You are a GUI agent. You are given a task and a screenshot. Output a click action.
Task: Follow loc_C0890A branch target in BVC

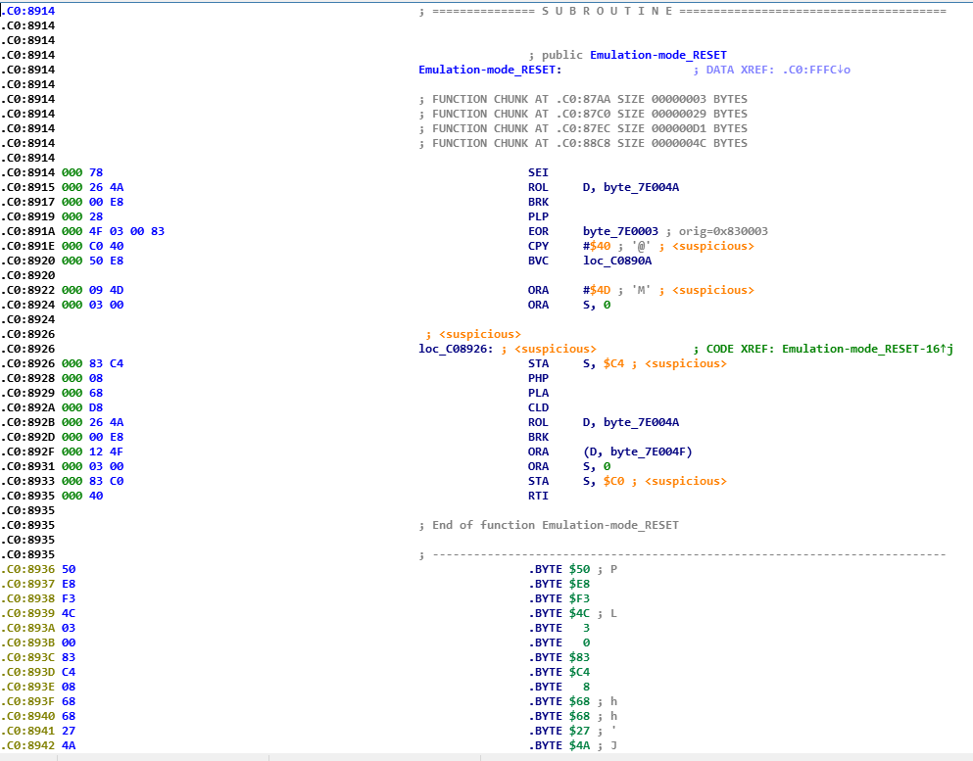616,261
